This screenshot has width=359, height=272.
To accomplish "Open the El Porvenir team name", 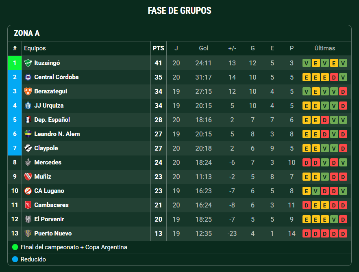I will [49, 219].
